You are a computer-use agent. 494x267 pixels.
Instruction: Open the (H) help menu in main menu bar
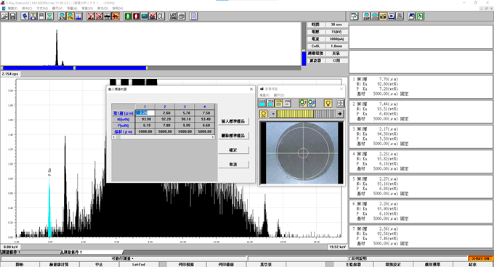tap(118, 8)
